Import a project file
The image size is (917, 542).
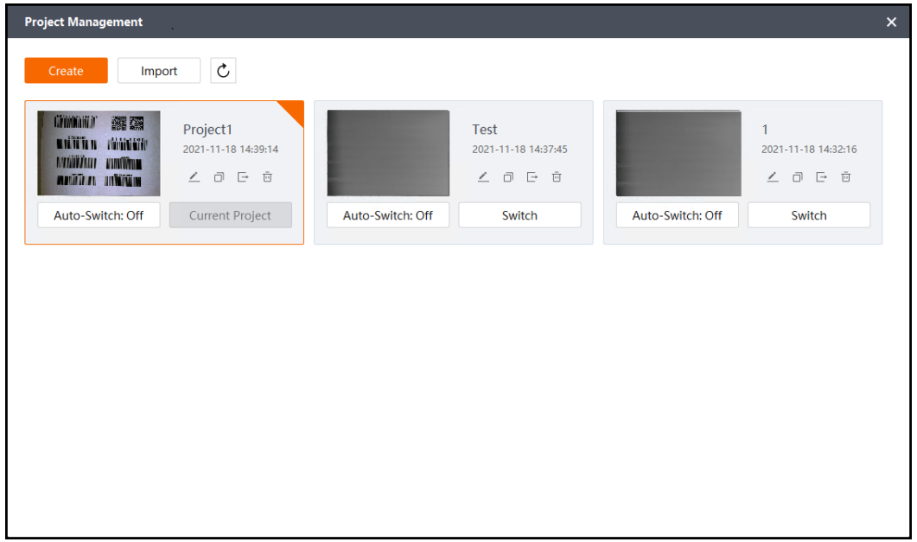pyautogui.click(x=159, y=71)
